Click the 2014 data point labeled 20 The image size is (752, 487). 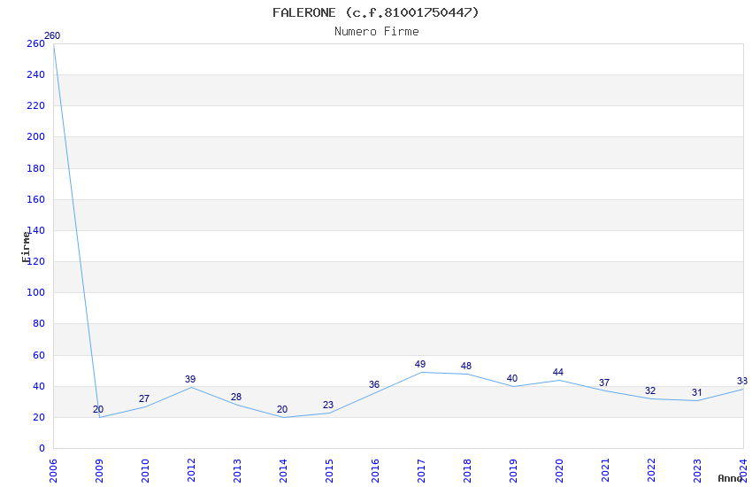coord(282,410)
